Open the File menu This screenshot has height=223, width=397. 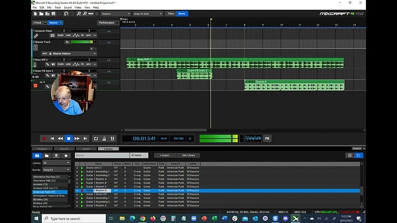pyautogui.click(x=34, y=8)
